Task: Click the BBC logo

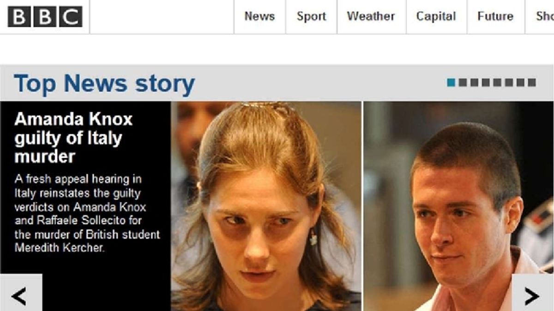Action: pyautogui.click(x=45, y=17)
